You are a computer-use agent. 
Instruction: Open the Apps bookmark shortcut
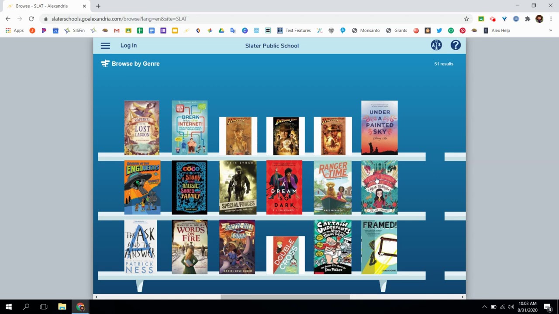[x=15, y=31]
